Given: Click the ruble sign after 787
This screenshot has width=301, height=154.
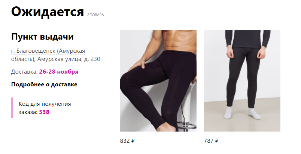Looking at the screenshot, I should [217, 141].
